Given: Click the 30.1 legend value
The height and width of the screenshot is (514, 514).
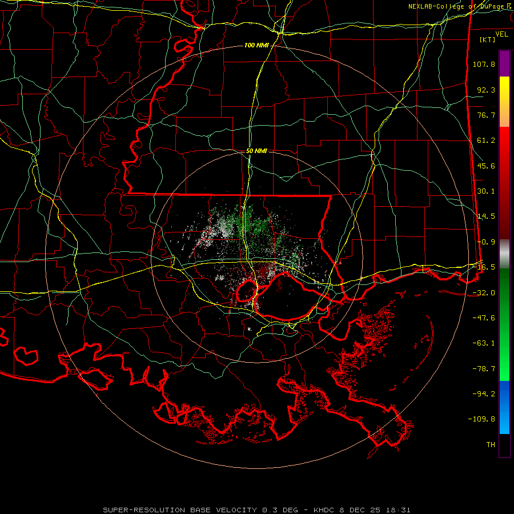Looking at the screenshot, I should tap(486, 191).
